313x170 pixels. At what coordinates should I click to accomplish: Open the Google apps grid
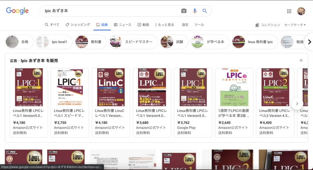pos(289,11)
